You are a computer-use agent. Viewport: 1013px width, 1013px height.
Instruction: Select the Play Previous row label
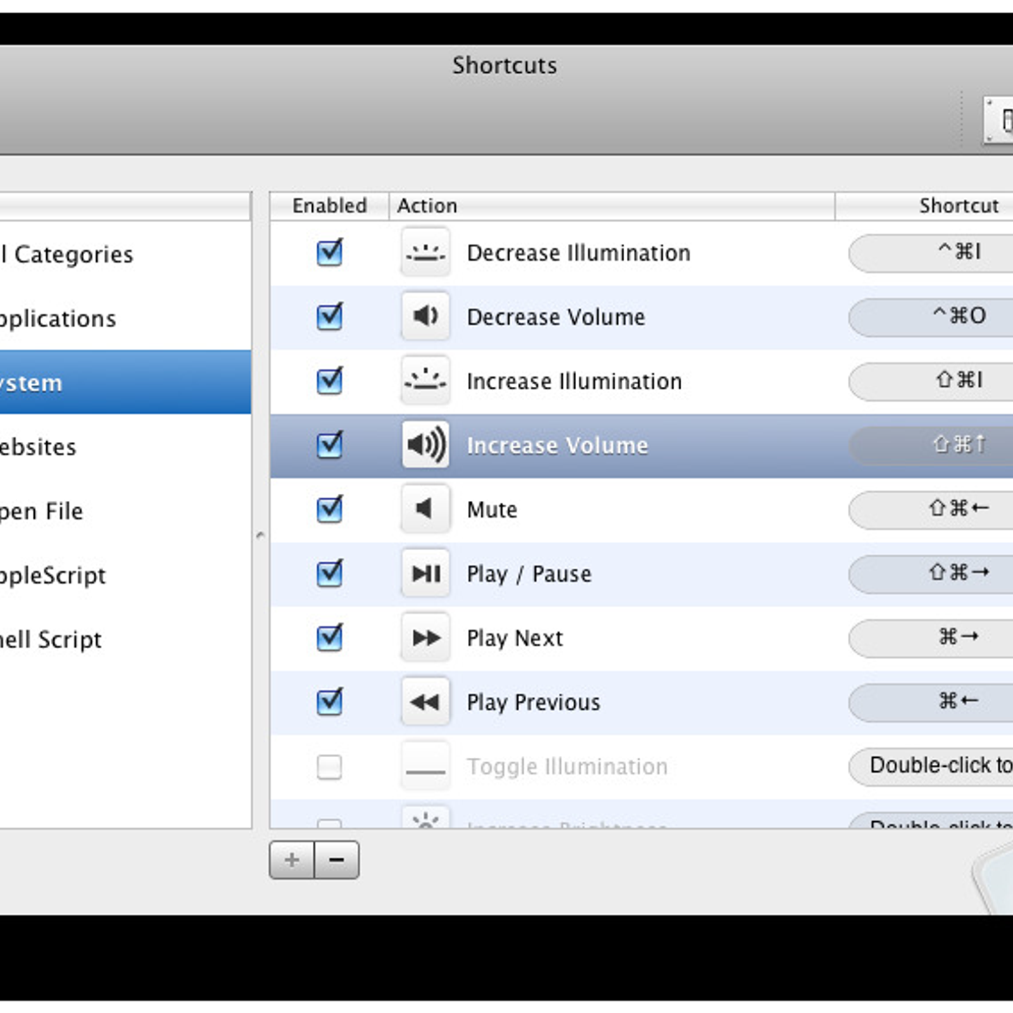click(x=534, y=703)
